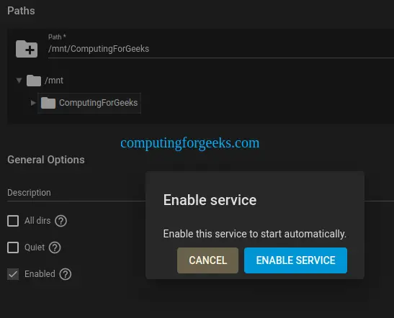Screen dimensions: 394x318
Task: Click the Enable service dialog title
Action: click(x=210, y=200)
